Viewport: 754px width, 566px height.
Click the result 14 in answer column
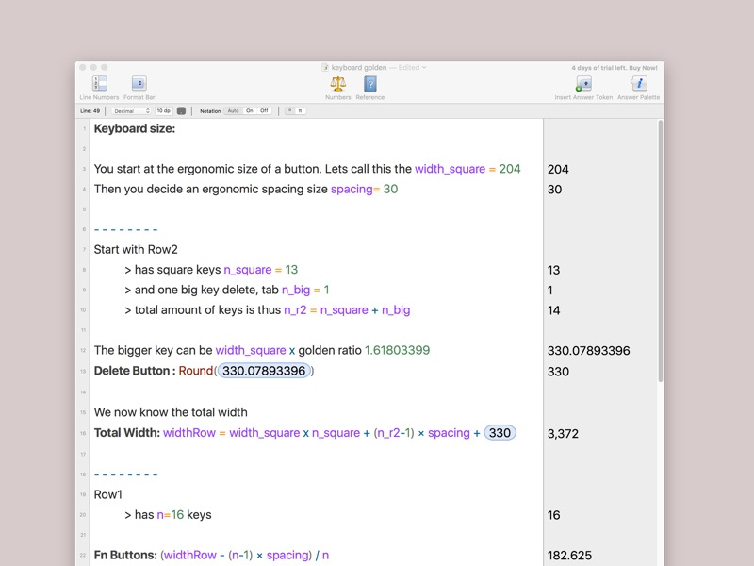[553, 310]
